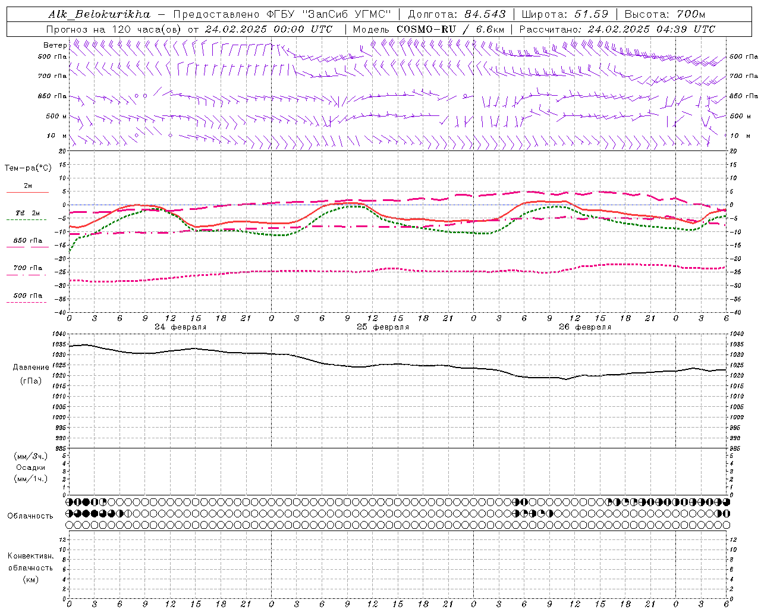Click the (мм/1ч.) precipitation unit label

coord(31,479)
